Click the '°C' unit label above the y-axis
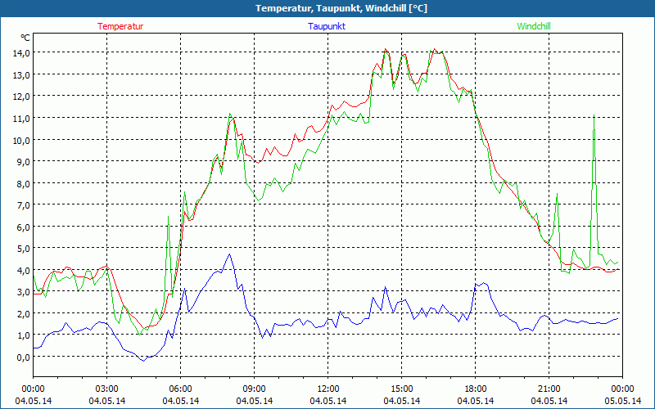655x409 pixels. click(25, 38)
